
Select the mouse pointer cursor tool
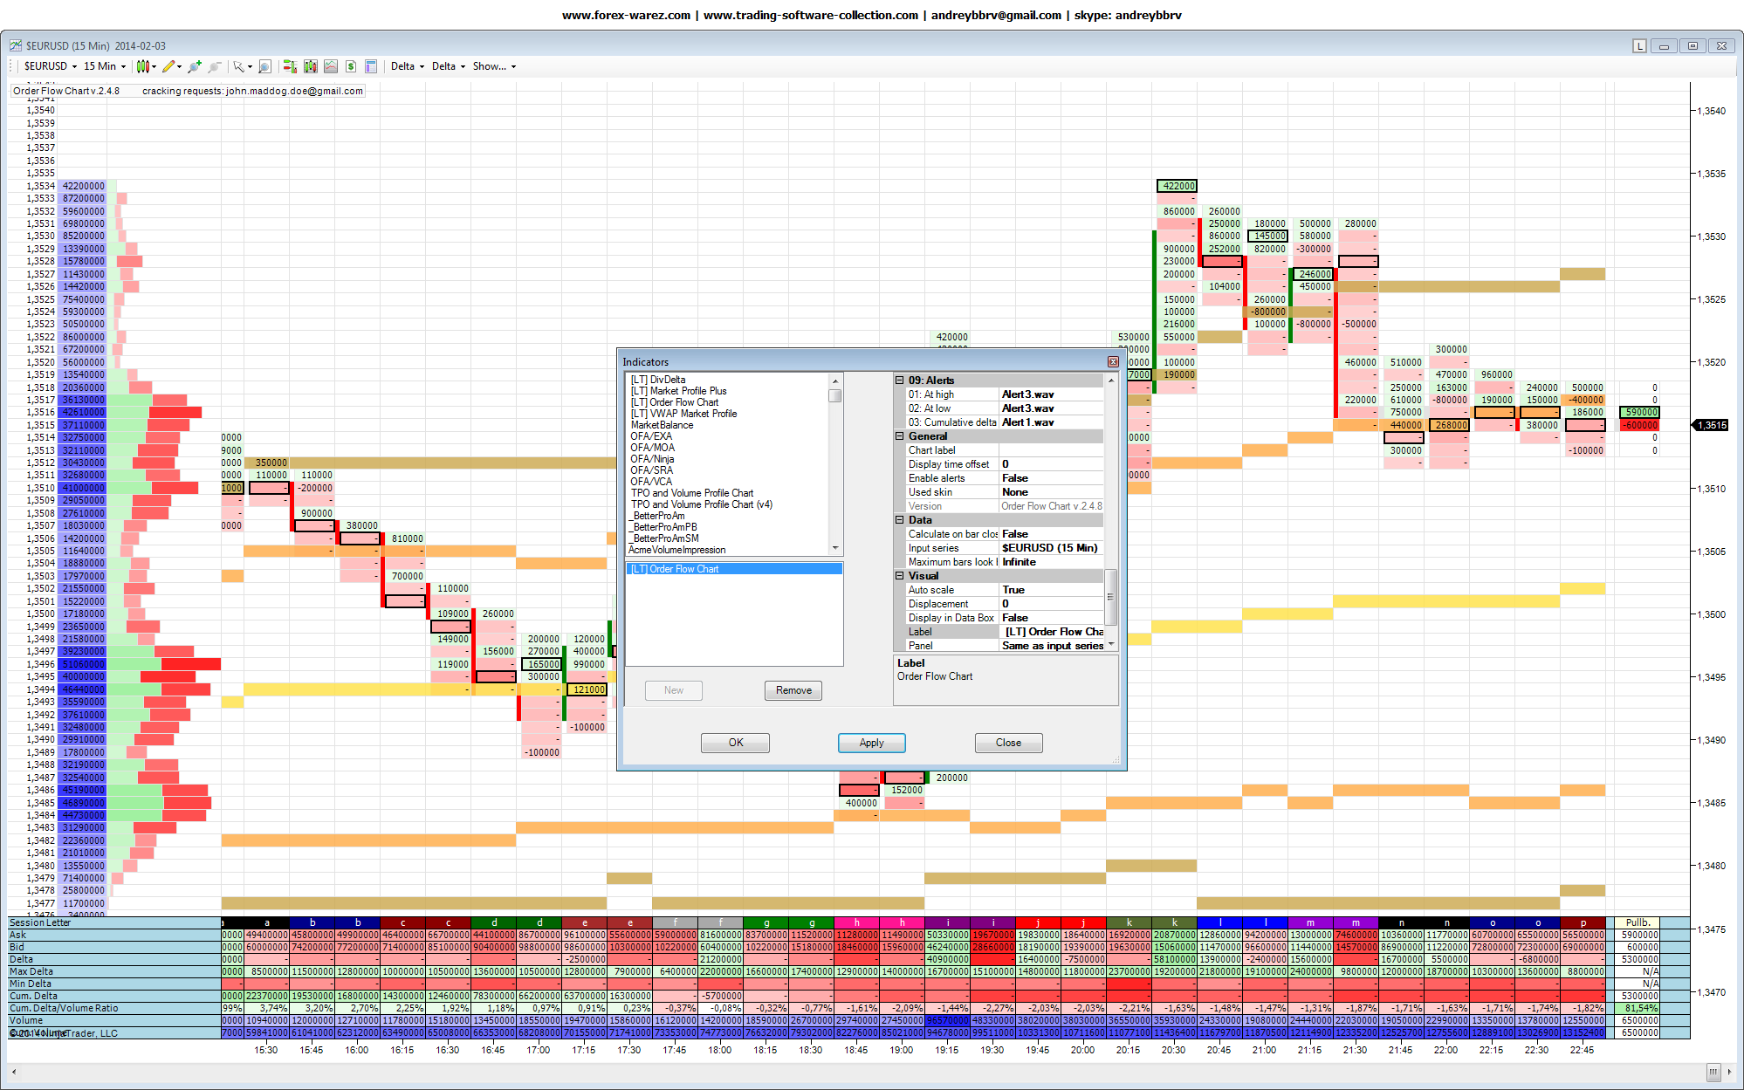237,66
